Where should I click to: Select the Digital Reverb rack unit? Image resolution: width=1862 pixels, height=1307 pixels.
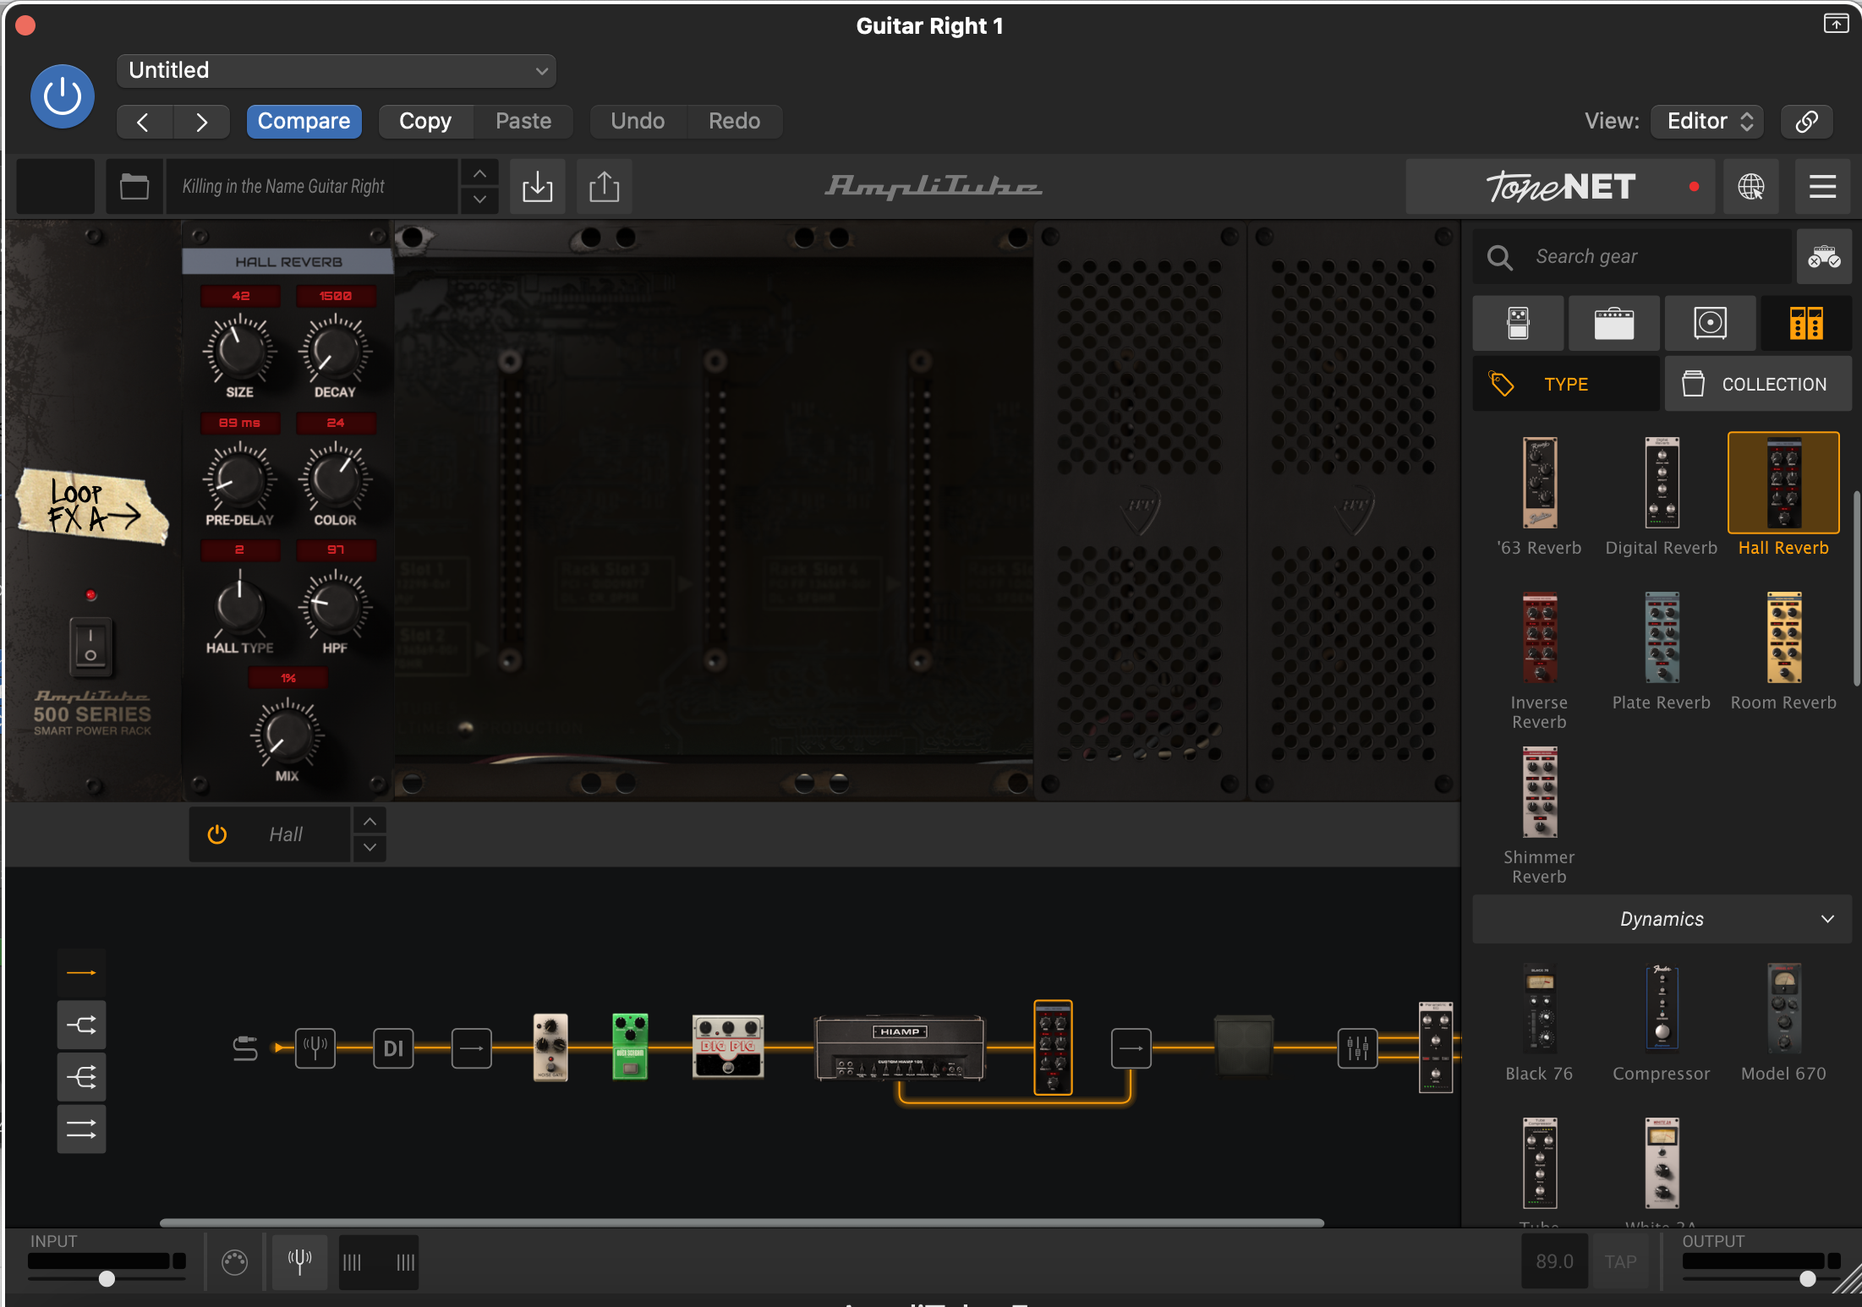(x=1662, y=495)
